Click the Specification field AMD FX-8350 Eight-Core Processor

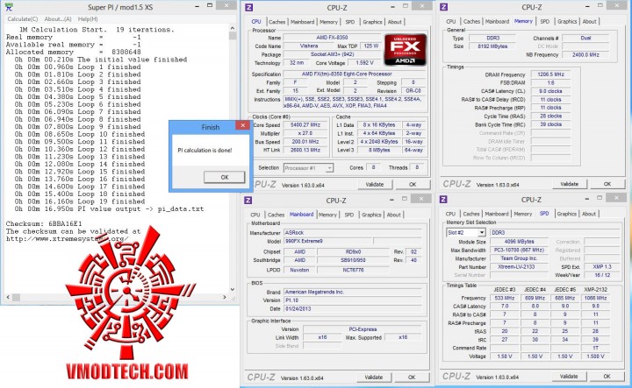tap(355, 74)
